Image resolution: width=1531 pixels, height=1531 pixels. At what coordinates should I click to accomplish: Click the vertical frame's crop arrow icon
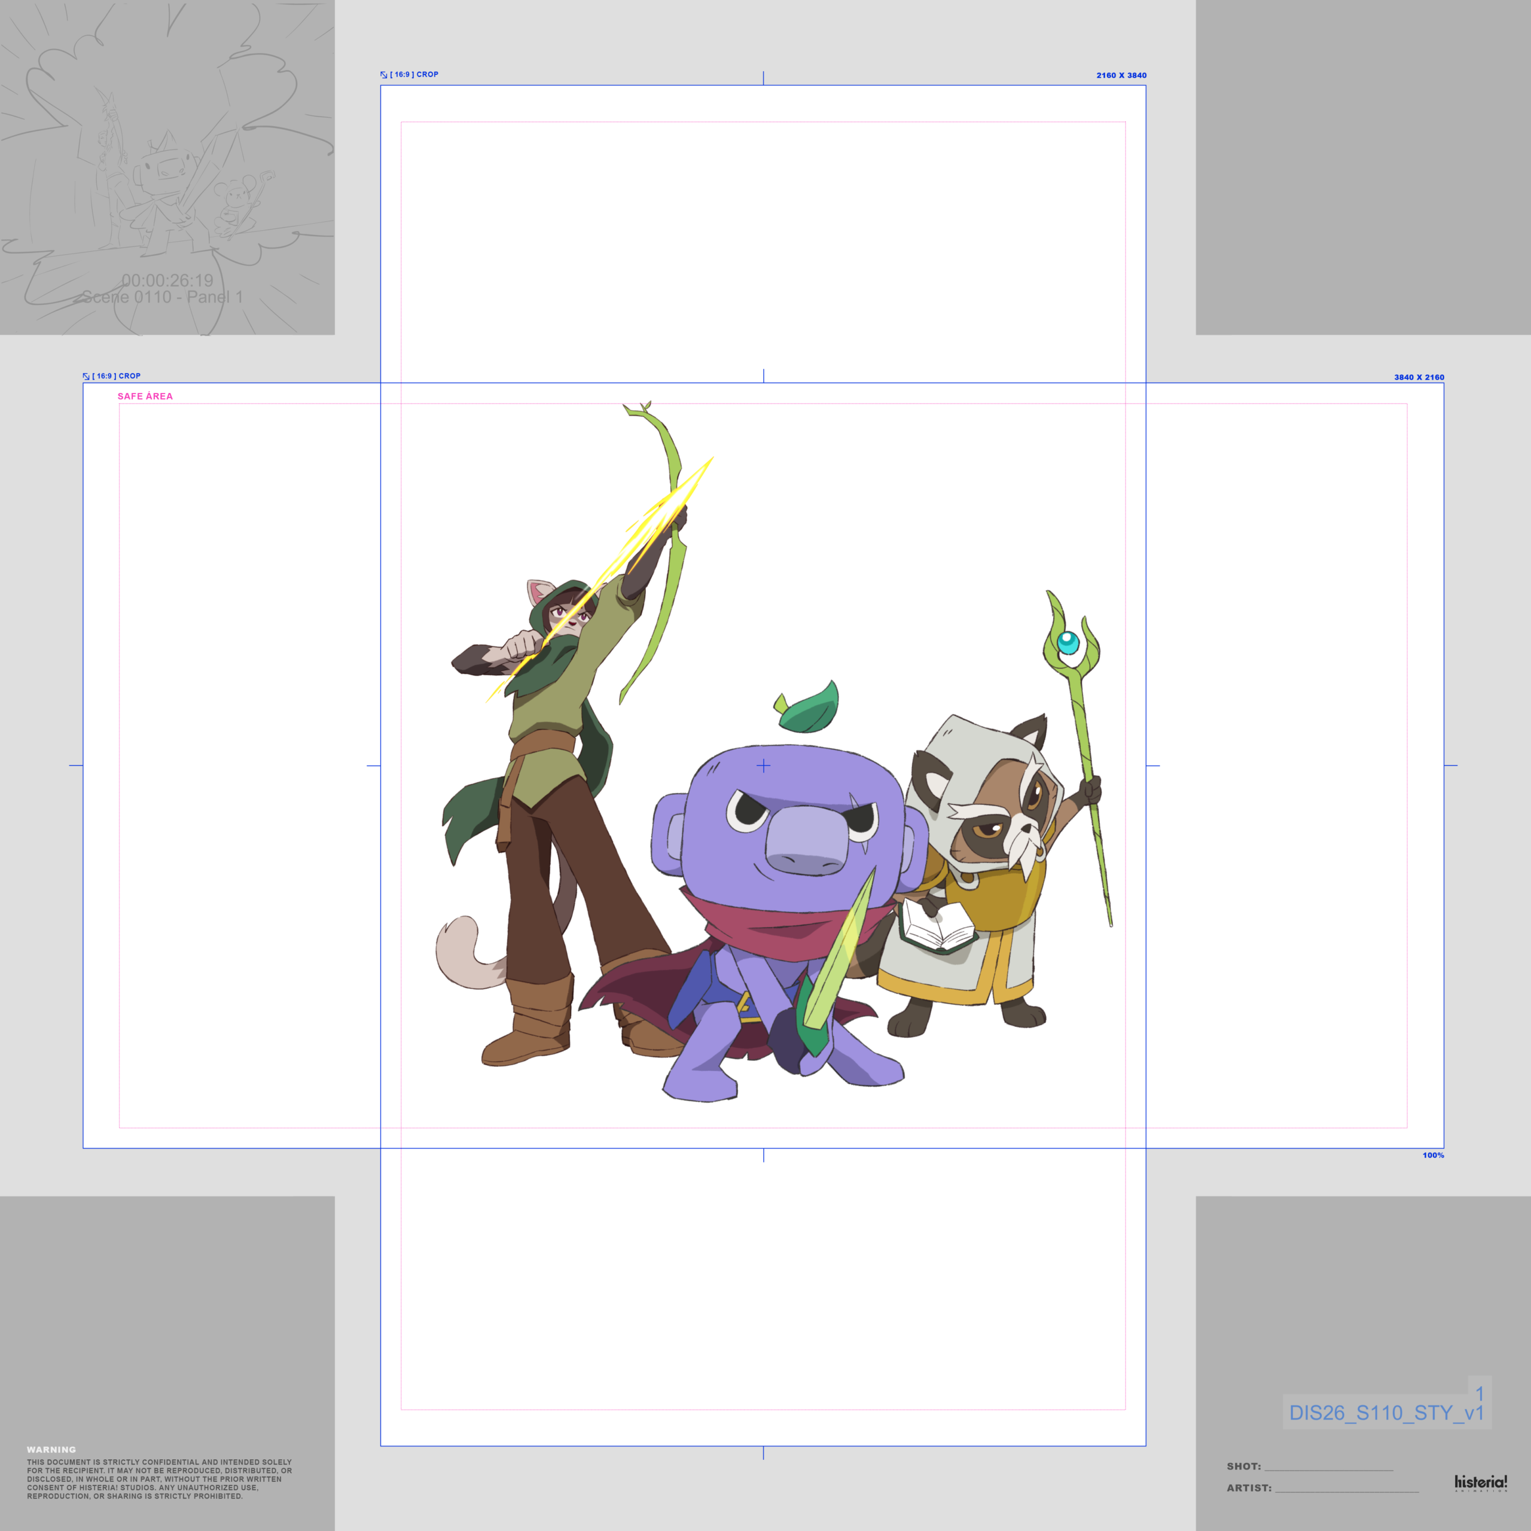point(383,75)
